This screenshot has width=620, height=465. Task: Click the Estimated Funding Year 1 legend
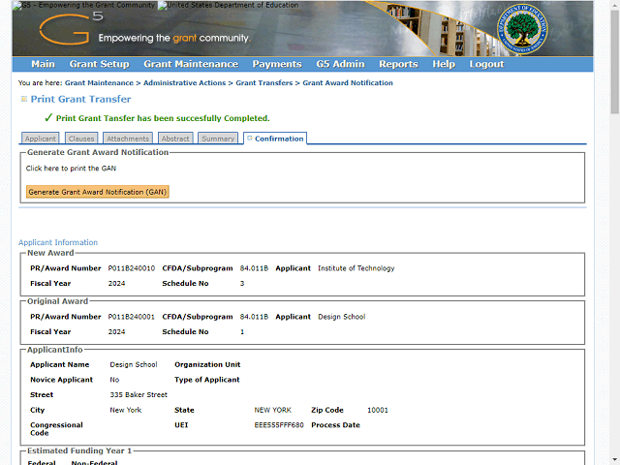pyautogui.click(x=79, y=450)
